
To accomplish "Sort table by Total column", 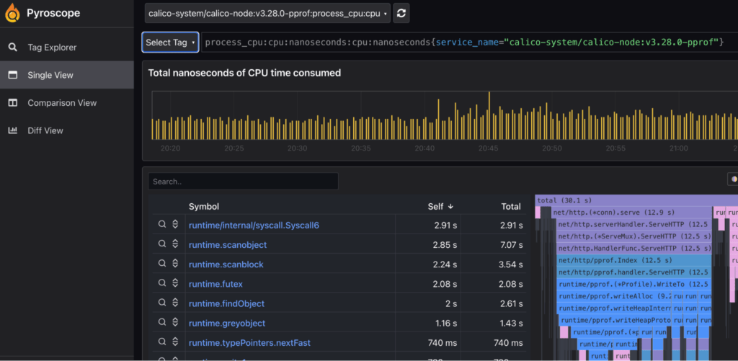I will pyautogui.click(x=511, y=206).
